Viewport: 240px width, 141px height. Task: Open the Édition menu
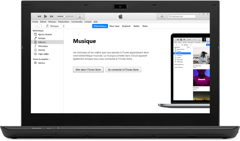point(43,22)
